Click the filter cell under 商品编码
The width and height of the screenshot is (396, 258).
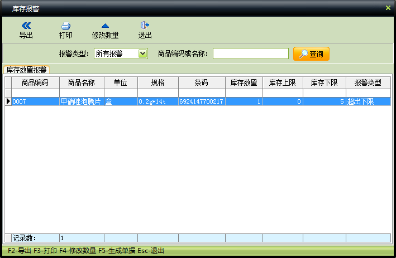coord(35,93)
